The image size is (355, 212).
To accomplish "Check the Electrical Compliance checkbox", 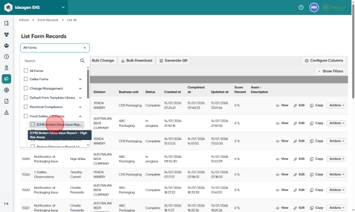I will [x=26, y=107].
